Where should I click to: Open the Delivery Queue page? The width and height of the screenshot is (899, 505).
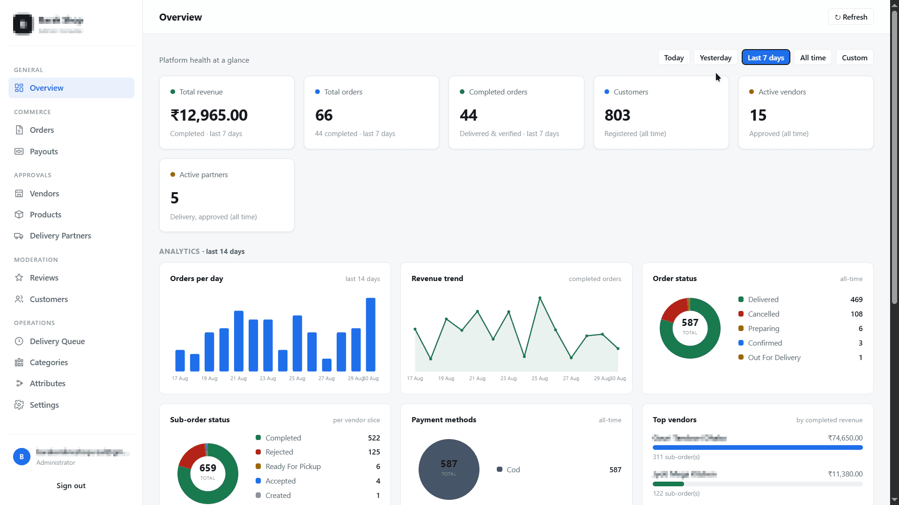pos(71,341)
